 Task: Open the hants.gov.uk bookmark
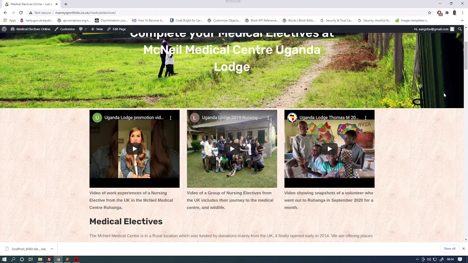(37, 20)
